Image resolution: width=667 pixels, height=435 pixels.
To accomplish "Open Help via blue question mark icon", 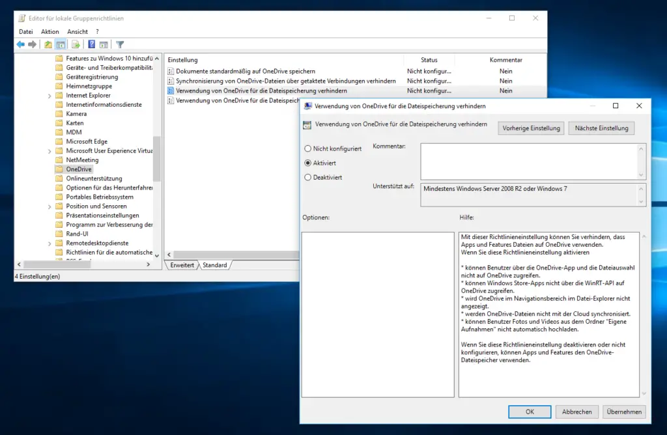I will [91, 44].
